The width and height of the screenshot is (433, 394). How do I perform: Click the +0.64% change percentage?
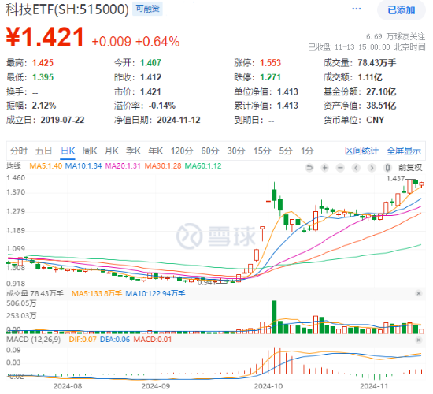coord(157,42)
